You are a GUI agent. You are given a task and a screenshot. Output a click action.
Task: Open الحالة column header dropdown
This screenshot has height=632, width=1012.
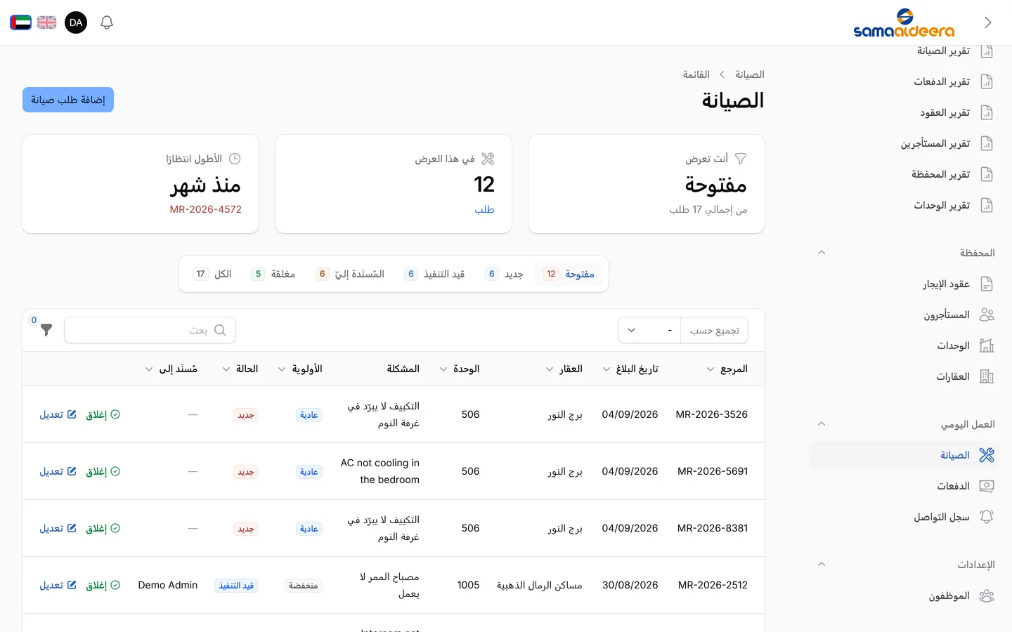[x=240, y=369]
